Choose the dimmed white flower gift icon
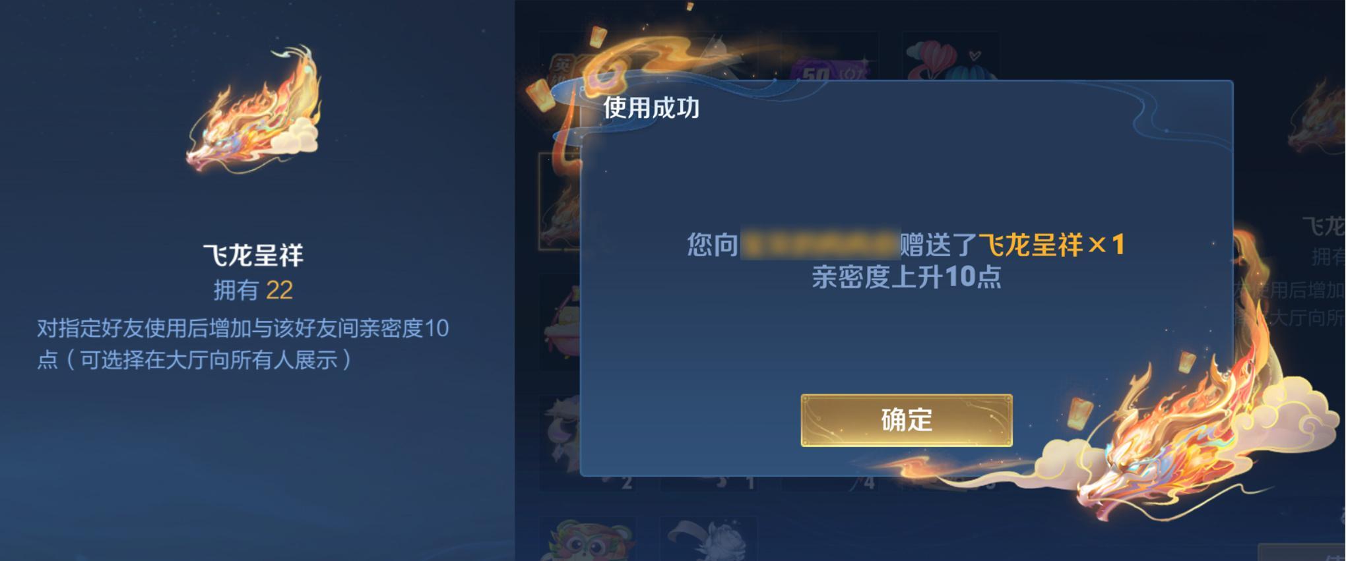Viewport: 1346px width, 561px height. pyautogui.click(x=709, y=541)
